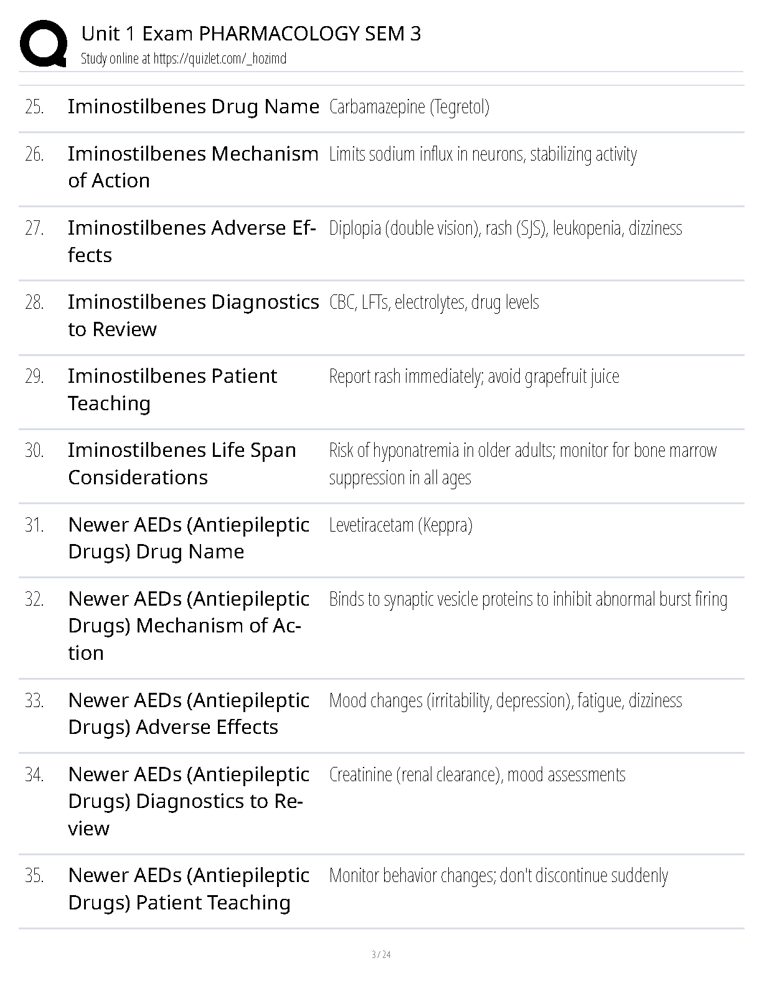Screen dimensions: 762x986
Task: Click the 3 / 24 page indicator
Action: 380,954
